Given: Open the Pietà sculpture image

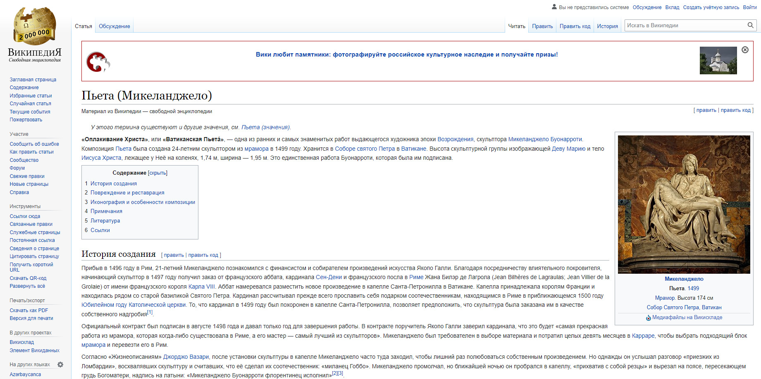Looking at the screenshot, I should [684, 204].
